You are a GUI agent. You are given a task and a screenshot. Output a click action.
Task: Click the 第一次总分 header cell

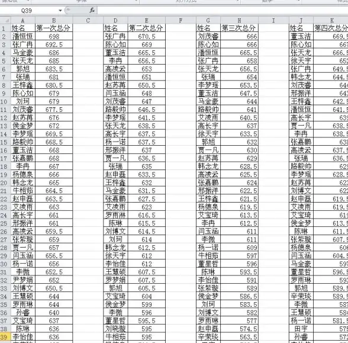point(54,28)
